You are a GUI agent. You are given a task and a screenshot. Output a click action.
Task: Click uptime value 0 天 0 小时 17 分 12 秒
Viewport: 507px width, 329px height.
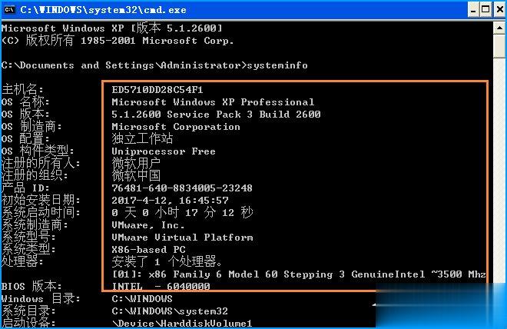coord(182,213)
